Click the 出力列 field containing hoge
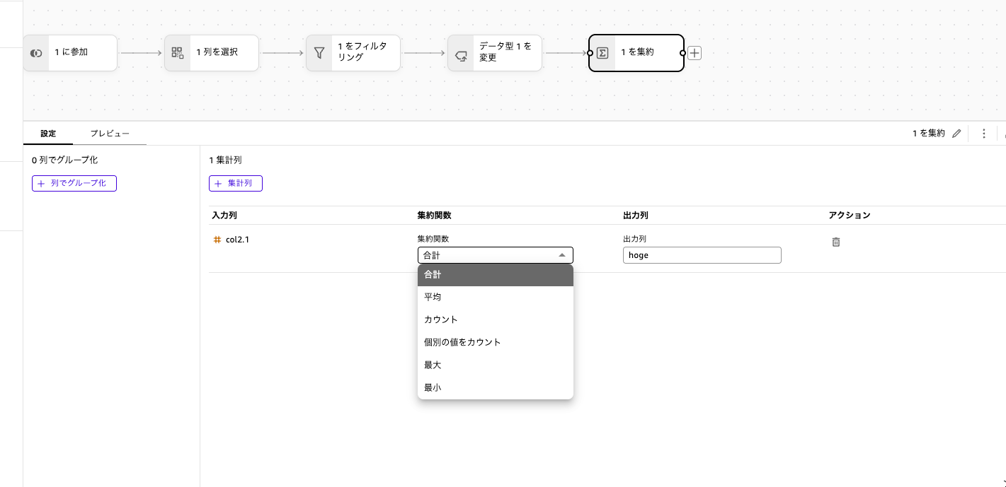 coord(702,255)
